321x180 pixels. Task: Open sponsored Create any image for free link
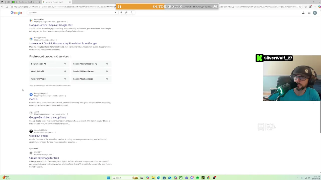(44, 158)
